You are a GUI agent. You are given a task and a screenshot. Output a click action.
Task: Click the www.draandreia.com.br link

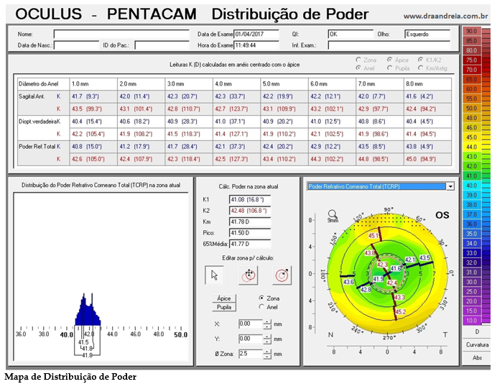click(445, 16)
